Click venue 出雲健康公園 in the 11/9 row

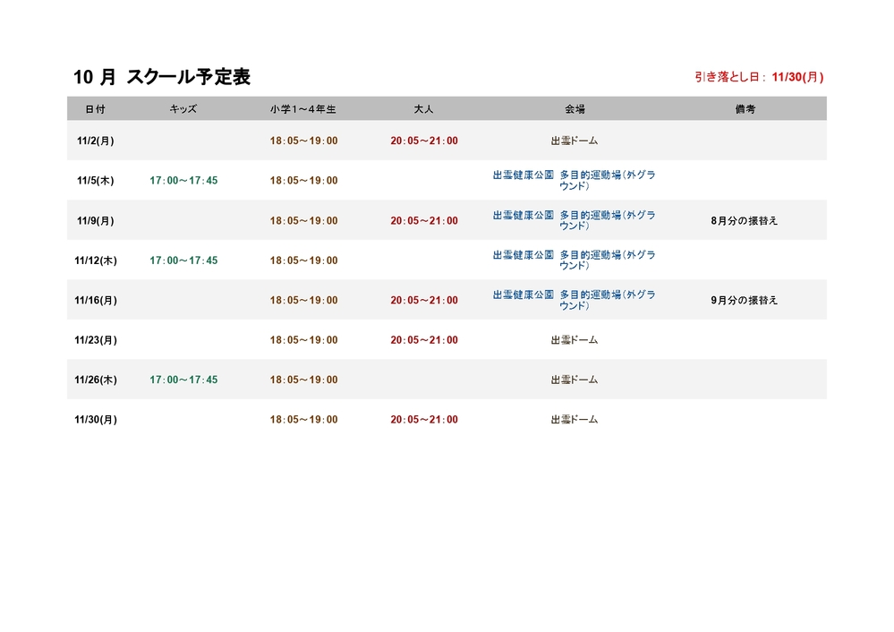click(575, 221)
